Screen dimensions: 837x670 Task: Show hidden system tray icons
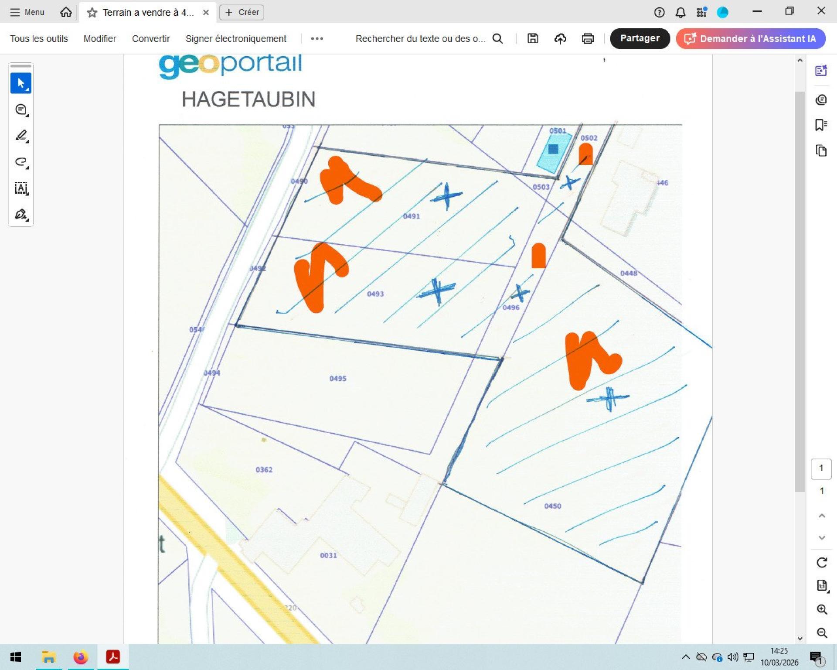coord(685,657)
